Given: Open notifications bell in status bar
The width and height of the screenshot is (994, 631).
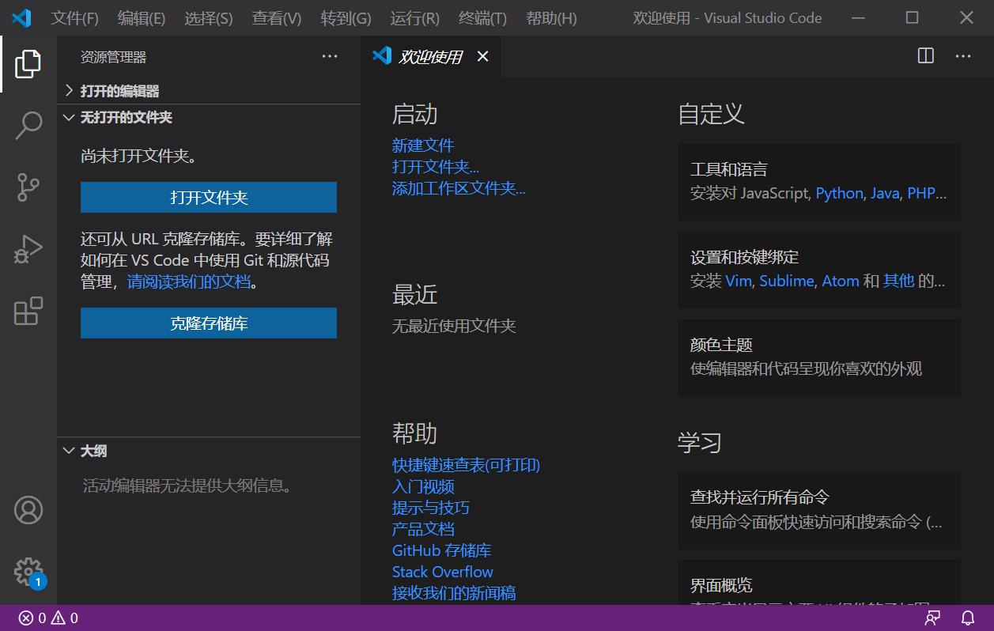Looking at the screenshot, I should (x=968, y=618).
